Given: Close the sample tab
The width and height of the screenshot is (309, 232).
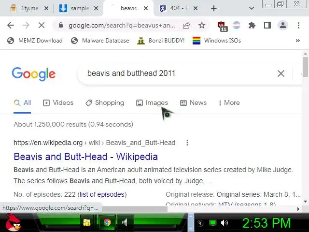Looking at the screenshot, I should tap(96, 8).
